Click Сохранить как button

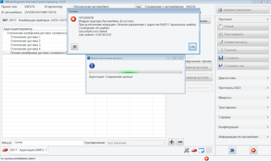click(x=243, y=66)
